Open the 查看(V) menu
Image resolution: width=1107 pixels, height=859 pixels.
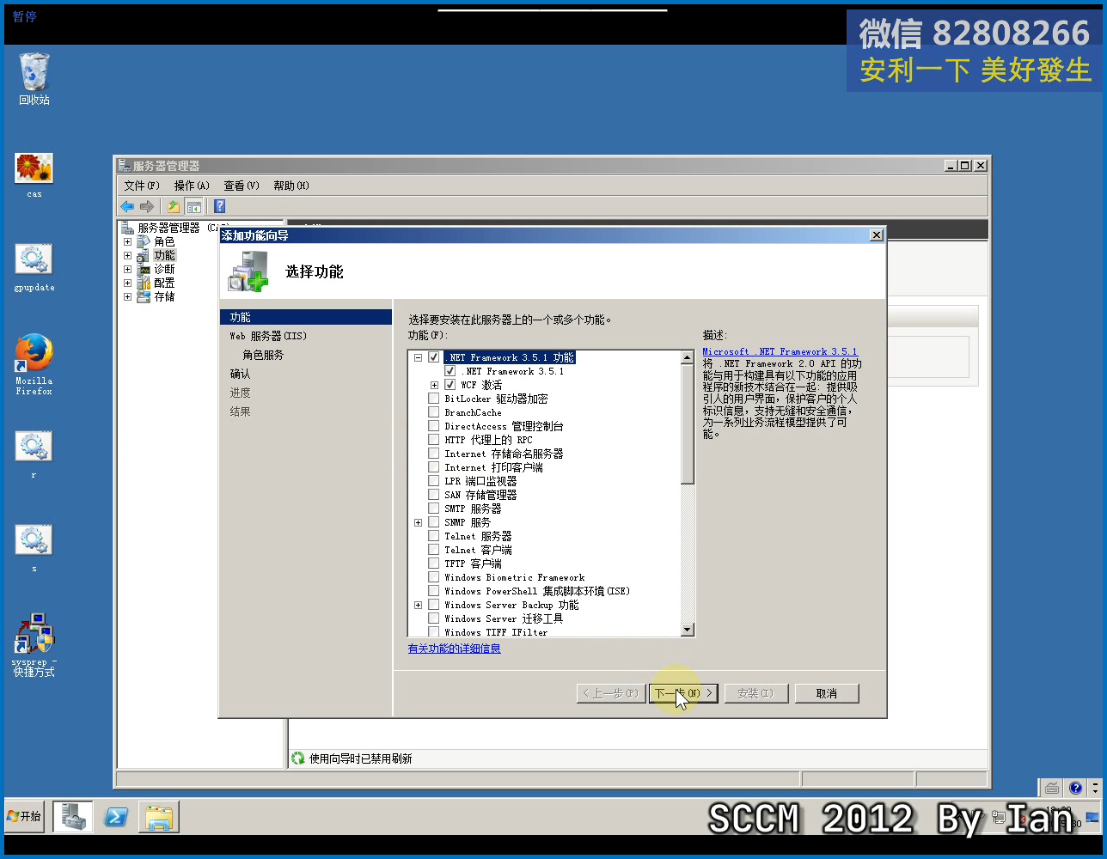[x=242, y=186]
